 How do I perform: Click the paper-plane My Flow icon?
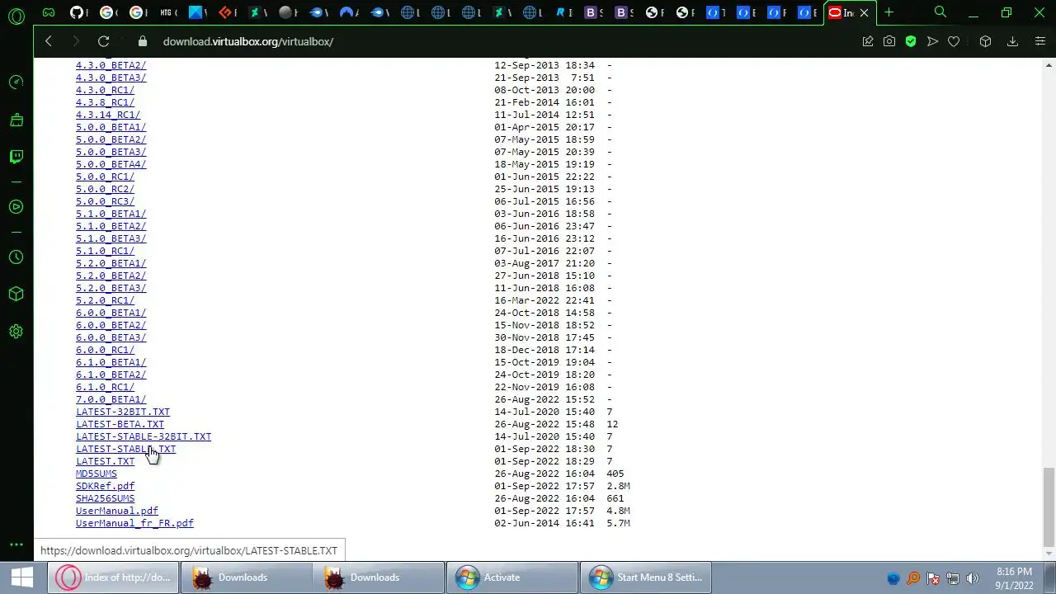coord(932,41)
